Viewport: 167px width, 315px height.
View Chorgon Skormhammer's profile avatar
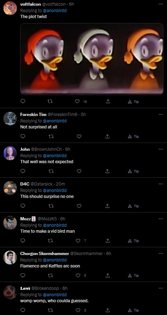click(10, 257)
